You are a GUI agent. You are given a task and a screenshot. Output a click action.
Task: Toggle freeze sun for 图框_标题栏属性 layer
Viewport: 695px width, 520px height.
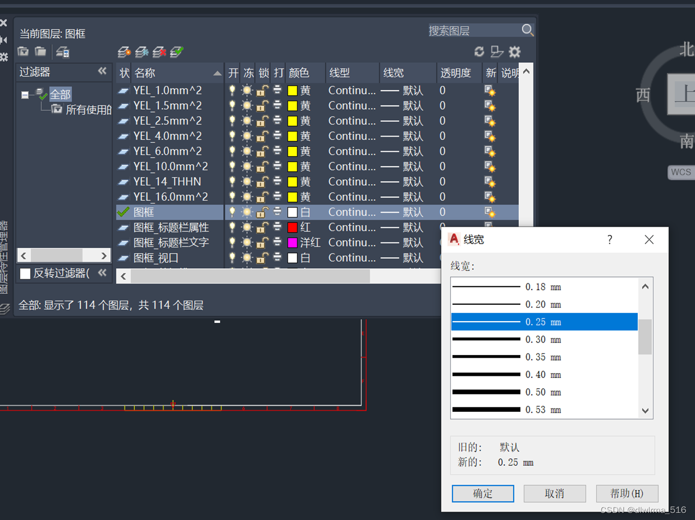tap(247, 227)
